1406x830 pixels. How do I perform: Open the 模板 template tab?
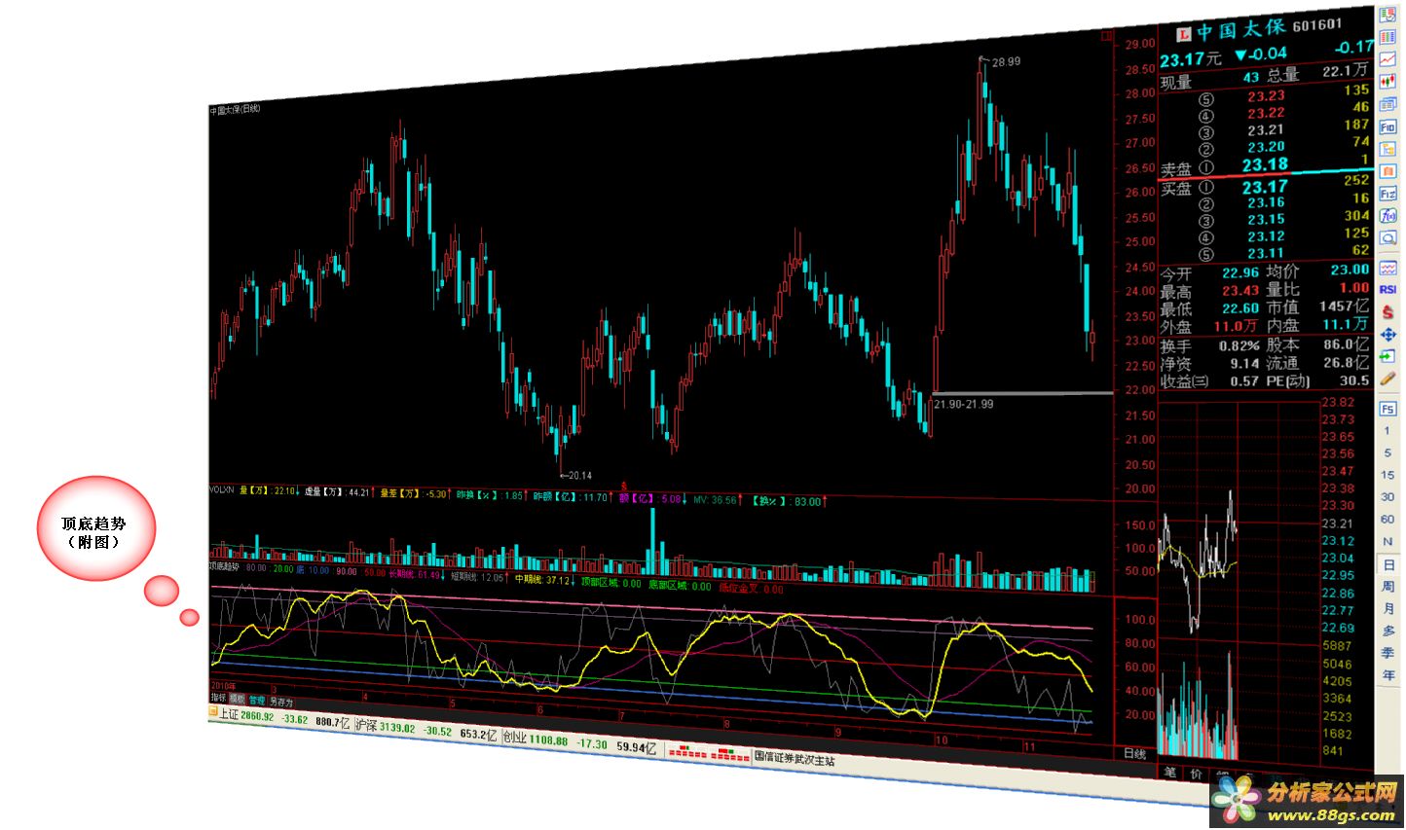[238, 699]
